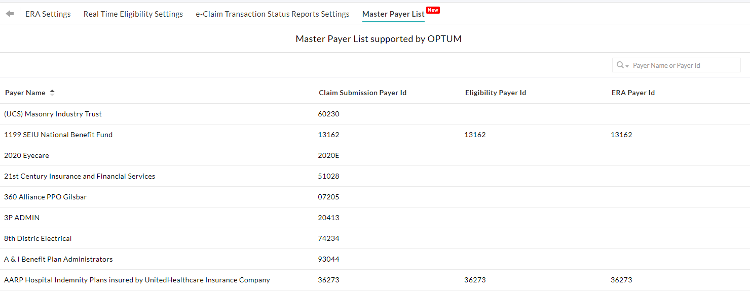Open the 360 Alliance PPO Gilsbar payer
Screen dimensions: 750x292
tap(45, 197)
